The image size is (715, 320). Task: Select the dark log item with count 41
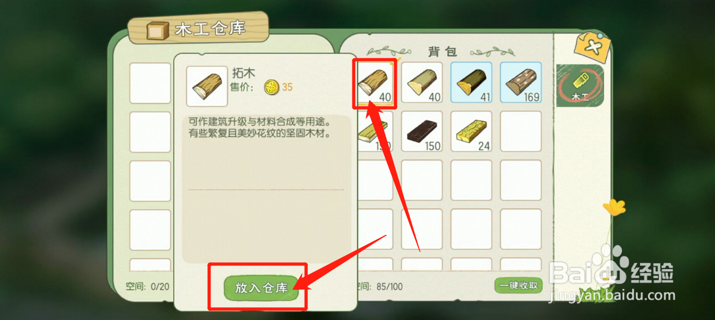click(471, 82)
